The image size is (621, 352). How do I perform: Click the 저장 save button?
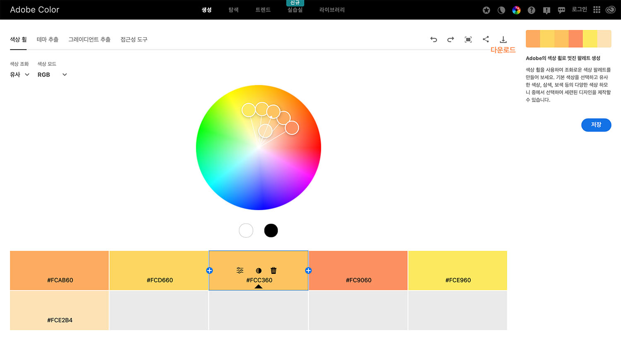(x=596, y=125)
